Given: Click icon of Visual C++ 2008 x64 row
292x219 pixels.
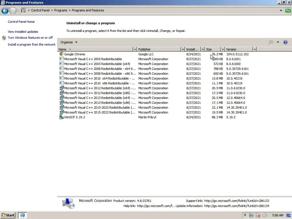Looking at the screenshot, I should click(61, 68).
